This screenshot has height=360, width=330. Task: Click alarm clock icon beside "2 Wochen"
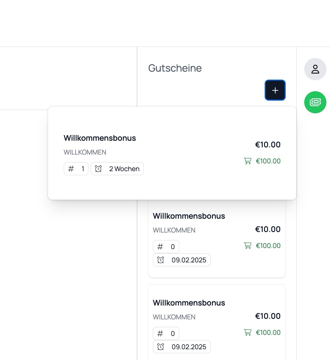98,169
